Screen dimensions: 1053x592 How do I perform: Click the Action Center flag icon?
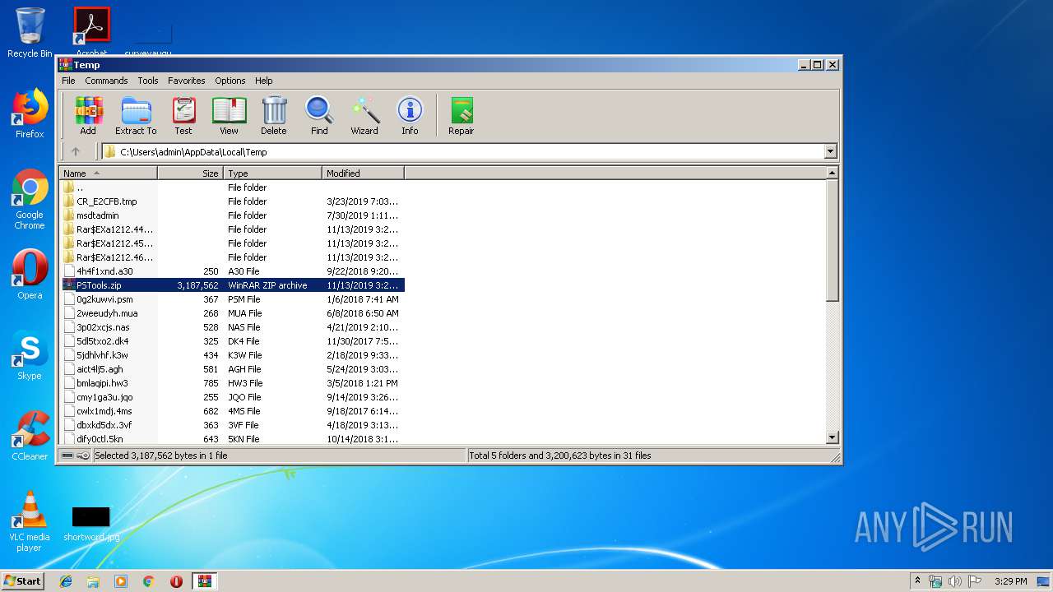[975, 581]
